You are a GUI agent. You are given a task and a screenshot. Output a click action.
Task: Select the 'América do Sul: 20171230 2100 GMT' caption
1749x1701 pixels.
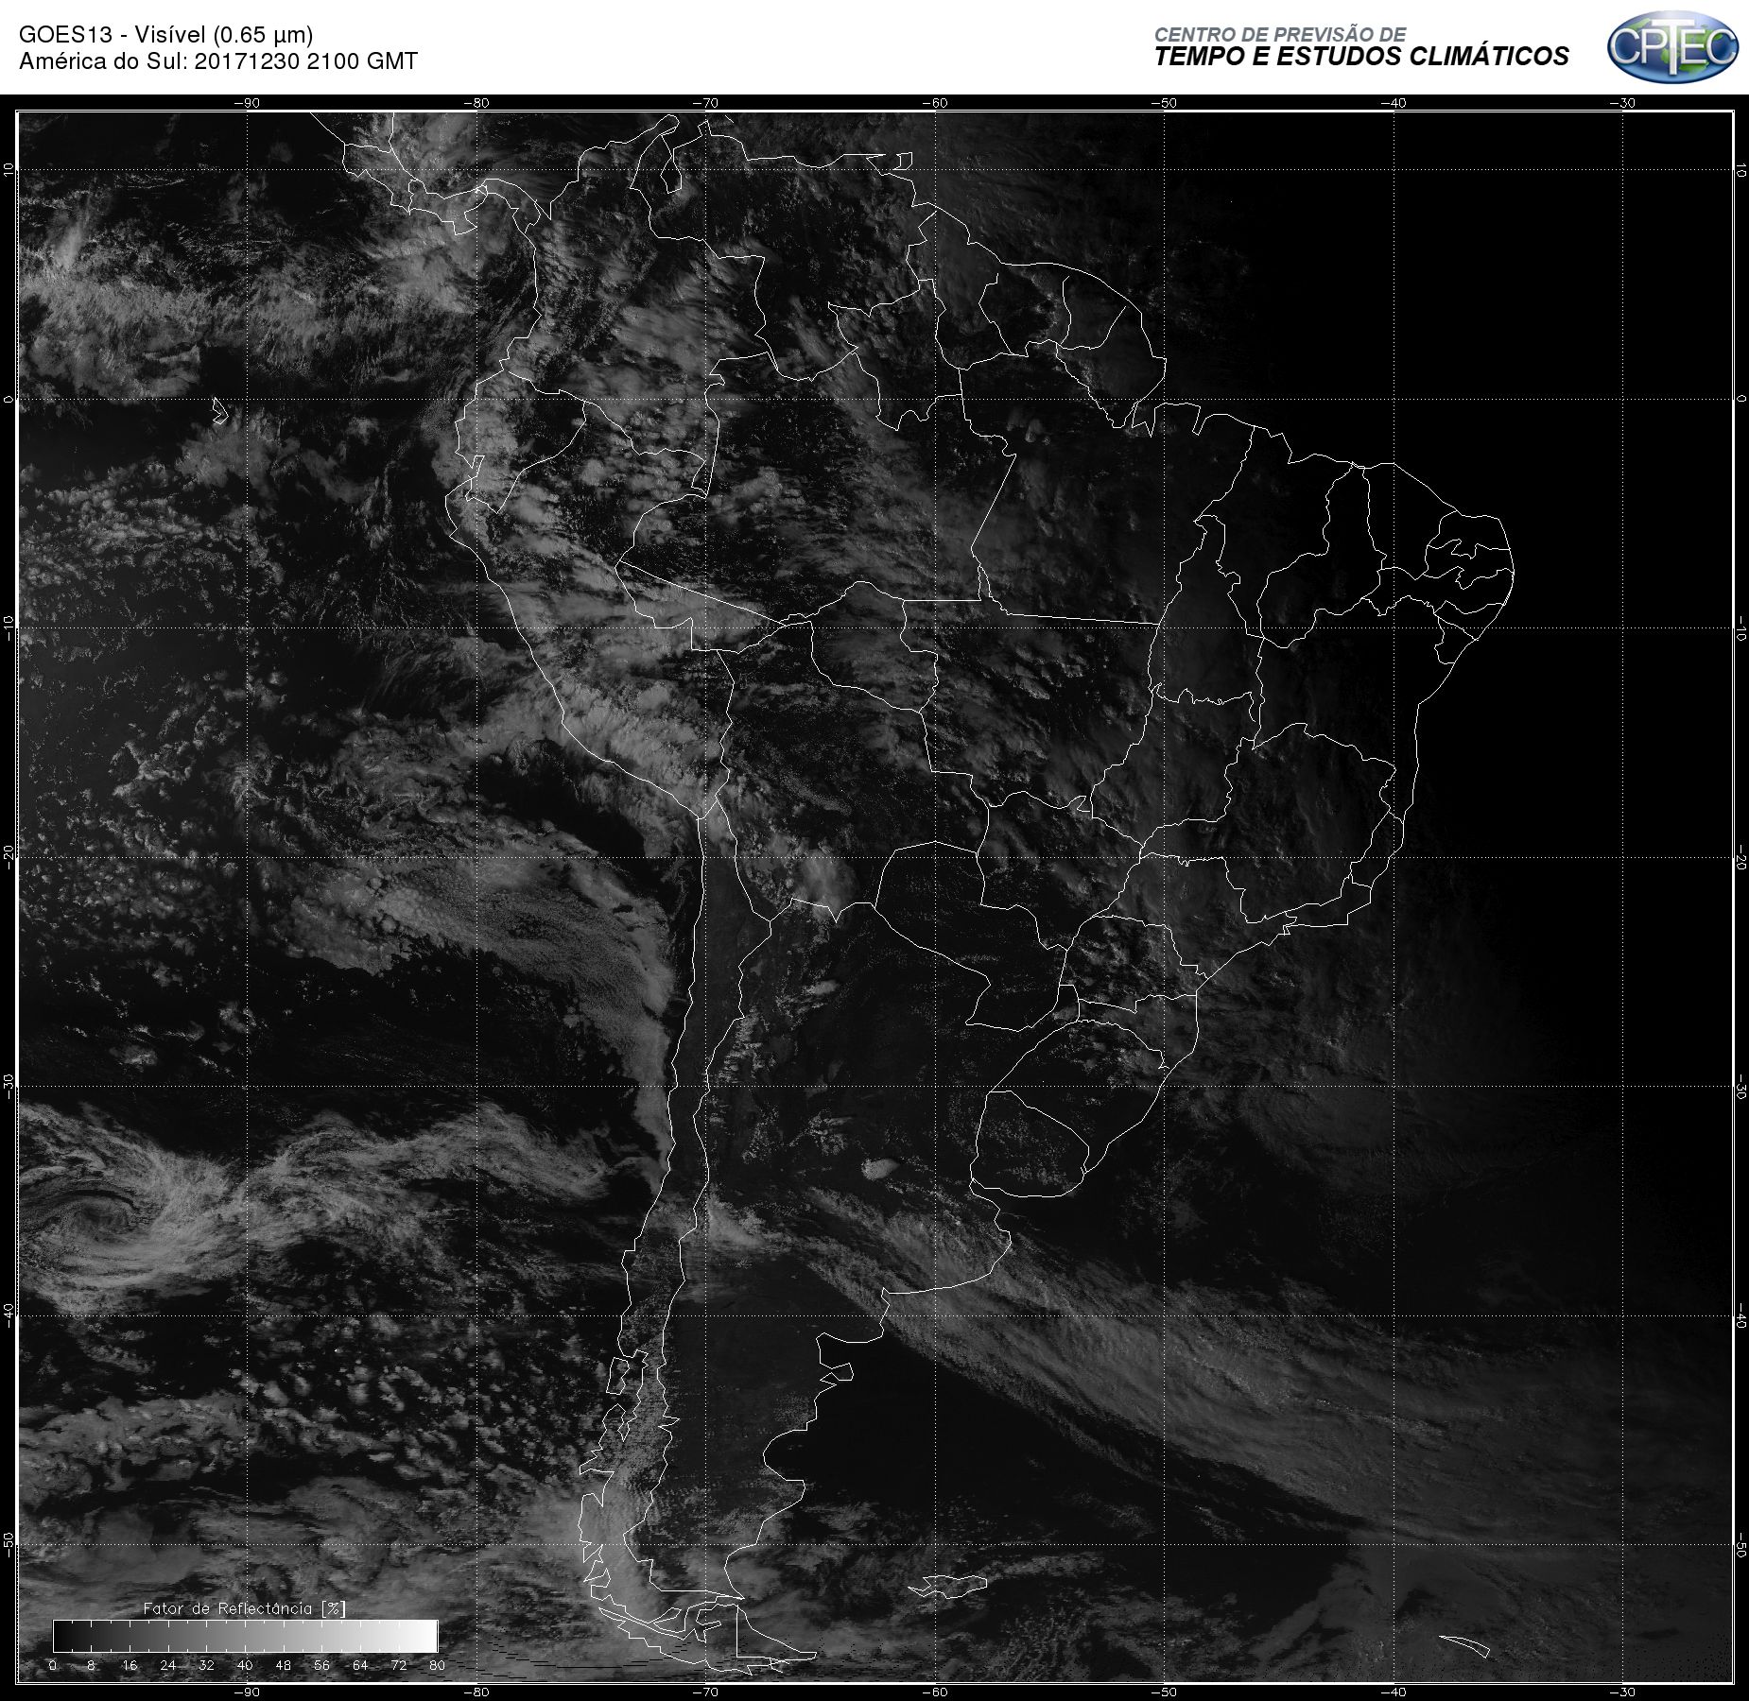click(218, 61)
